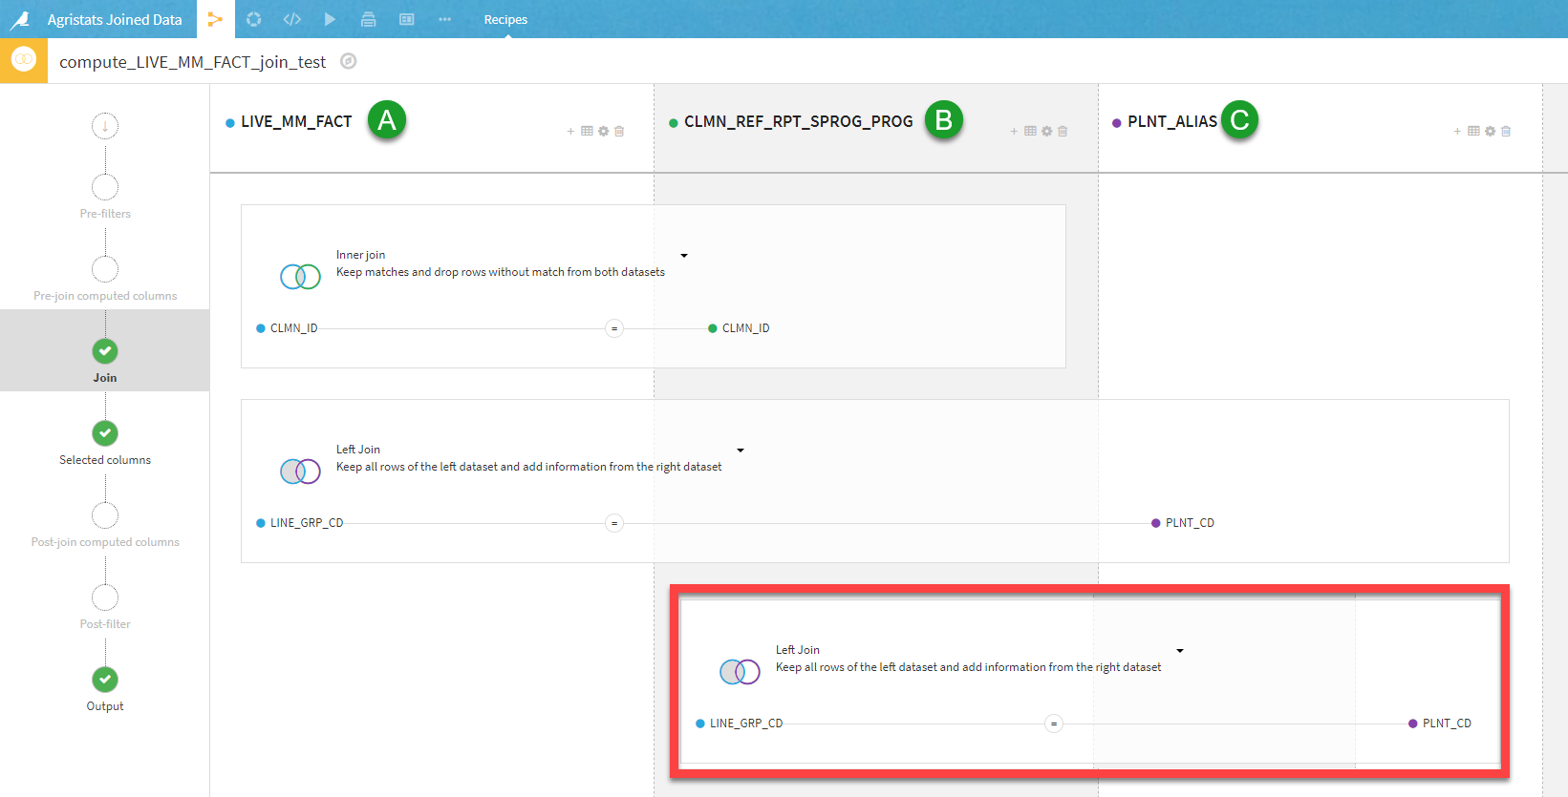
Task: Open the Recipes tab
Action: pyautogui.click(x=505, y=19)
